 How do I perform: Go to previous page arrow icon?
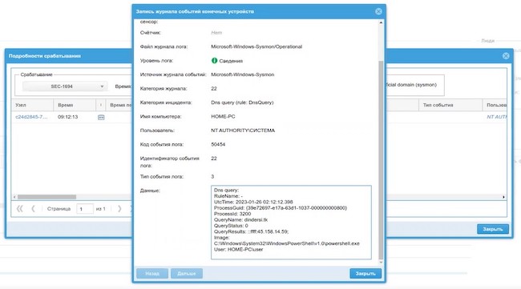pyautogui.click(x=33, y=209)
